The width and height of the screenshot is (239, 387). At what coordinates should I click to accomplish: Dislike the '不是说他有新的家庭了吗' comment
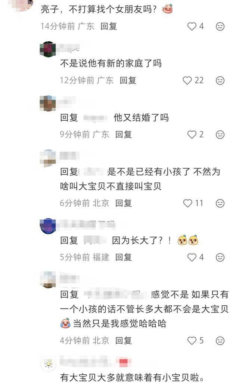click(x=220, y=80)
